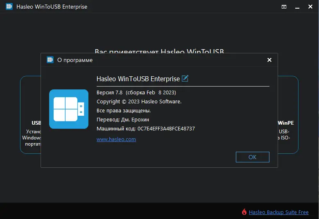The height and width of the screenshot is (219, 319).
Task: Open the Hasleo Backup Suite Free link
Action: coord(278,212)
